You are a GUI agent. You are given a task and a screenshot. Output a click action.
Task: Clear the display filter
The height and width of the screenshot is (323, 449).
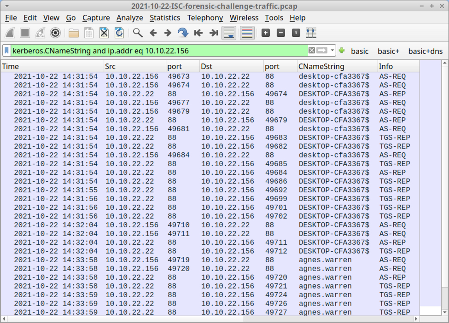[312, 51]
